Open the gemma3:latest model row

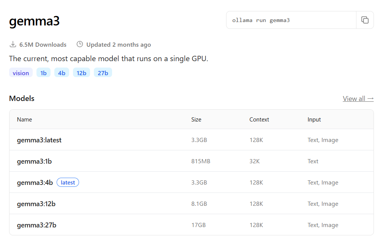click(39, 140)
